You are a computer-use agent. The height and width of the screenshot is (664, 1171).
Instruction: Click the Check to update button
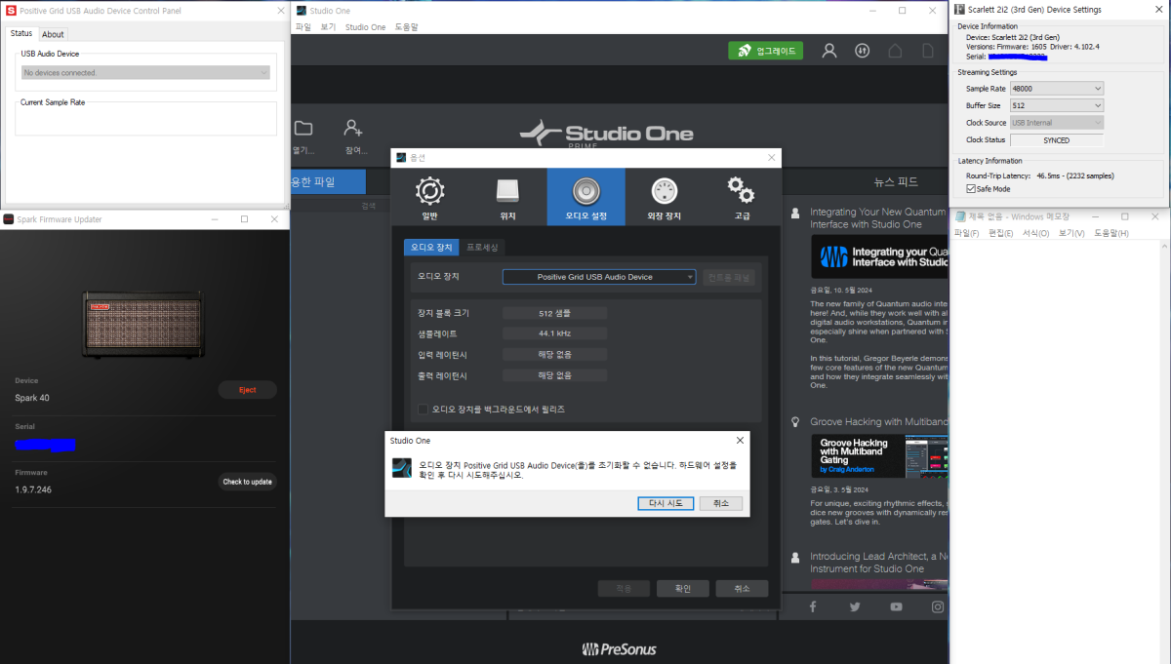tap(247, 482)
